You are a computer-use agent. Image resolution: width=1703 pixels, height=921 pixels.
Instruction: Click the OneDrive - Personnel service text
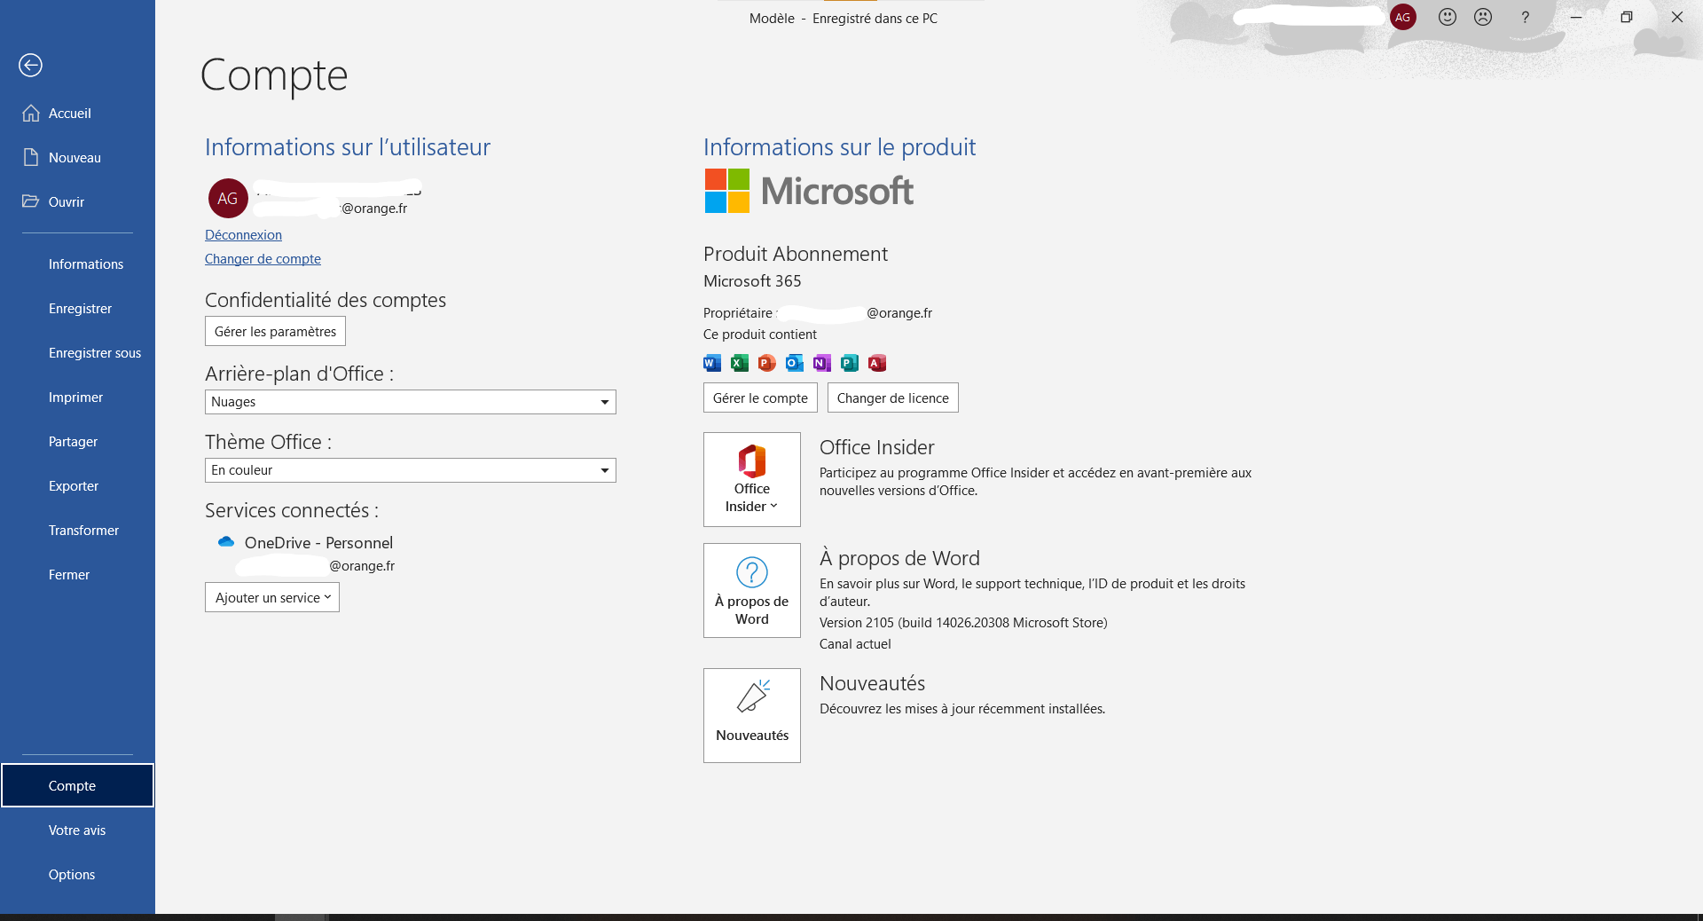click(x=318, y=543)
